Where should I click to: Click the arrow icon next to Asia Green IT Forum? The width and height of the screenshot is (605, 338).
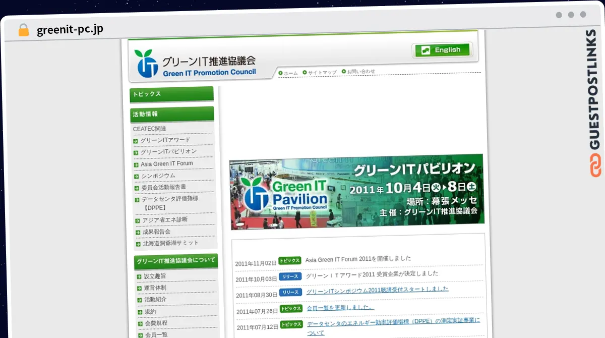click(x=136, y=165)
